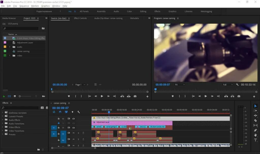Open timeline display settings with the wrench icon

click(x=78, y=112)
